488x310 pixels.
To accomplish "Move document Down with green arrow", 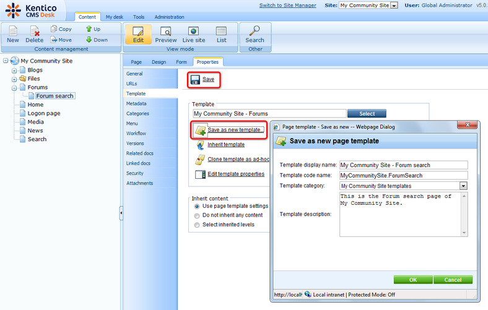I will coord(89,40).
